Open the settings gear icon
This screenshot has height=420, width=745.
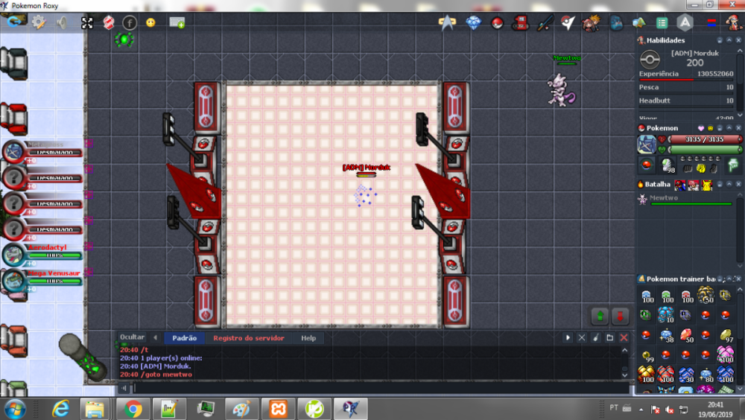pos(38,22)
